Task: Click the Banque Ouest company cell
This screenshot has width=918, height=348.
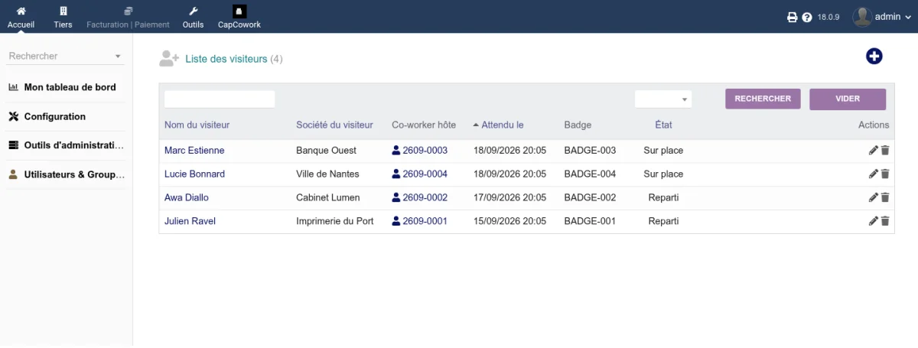Action: point(326,151)
